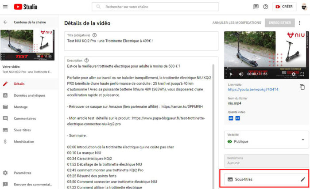Mute the video preview volume
Viewport: 310px width, 189px height.
coord(240,74)
